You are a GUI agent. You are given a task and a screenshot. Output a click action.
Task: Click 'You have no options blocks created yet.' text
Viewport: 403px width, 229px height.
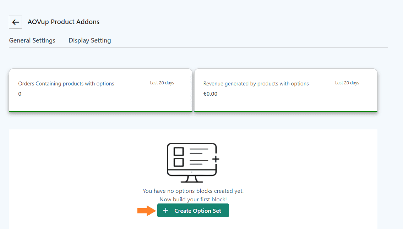pyautogui.click(x=193, y=191)
